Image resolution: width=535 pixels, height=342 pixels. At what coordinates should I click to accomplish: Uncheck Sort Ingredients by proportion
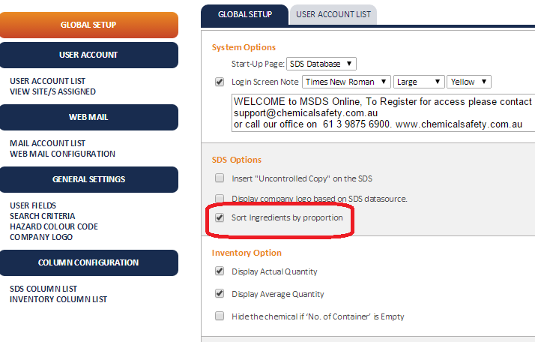click(220, 217)
